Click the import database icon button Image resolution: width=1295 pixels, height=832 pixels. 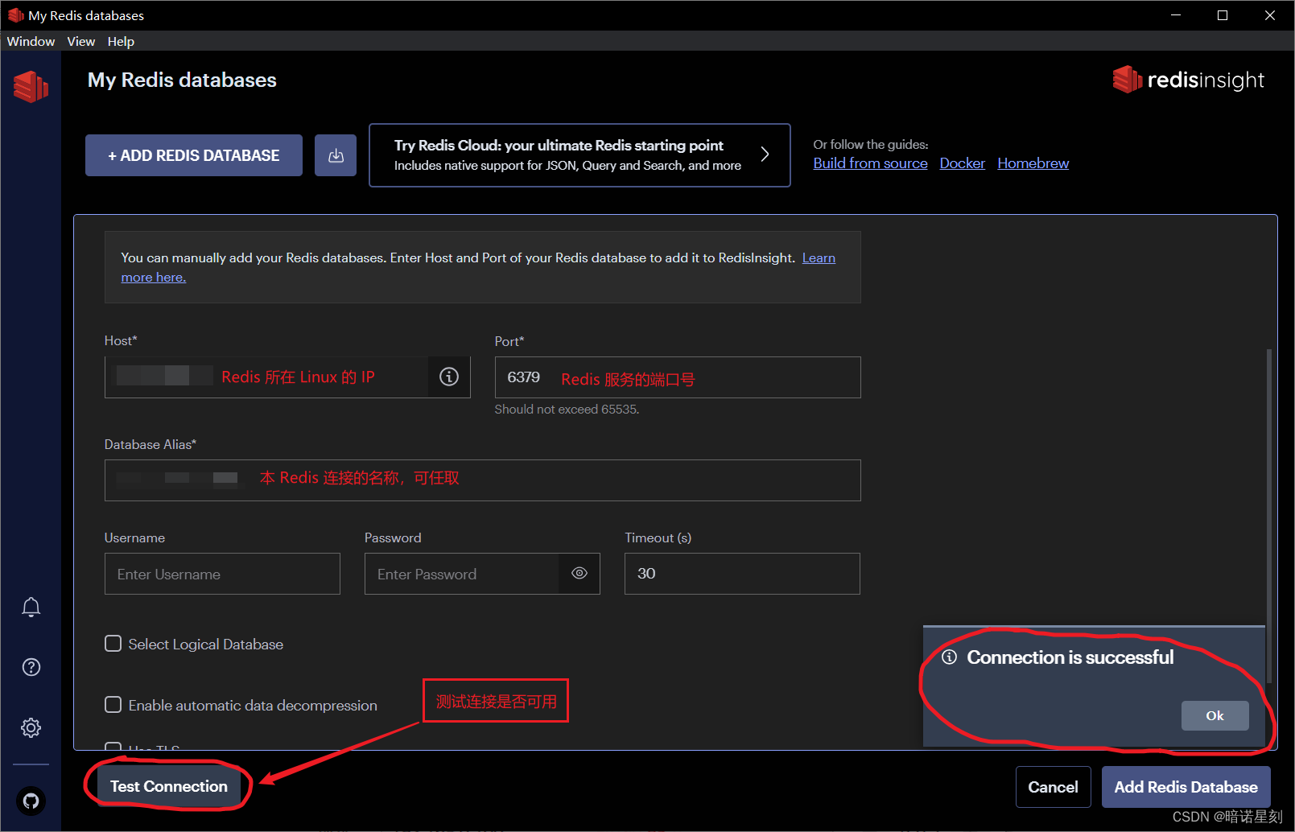[x=336, y=155]
